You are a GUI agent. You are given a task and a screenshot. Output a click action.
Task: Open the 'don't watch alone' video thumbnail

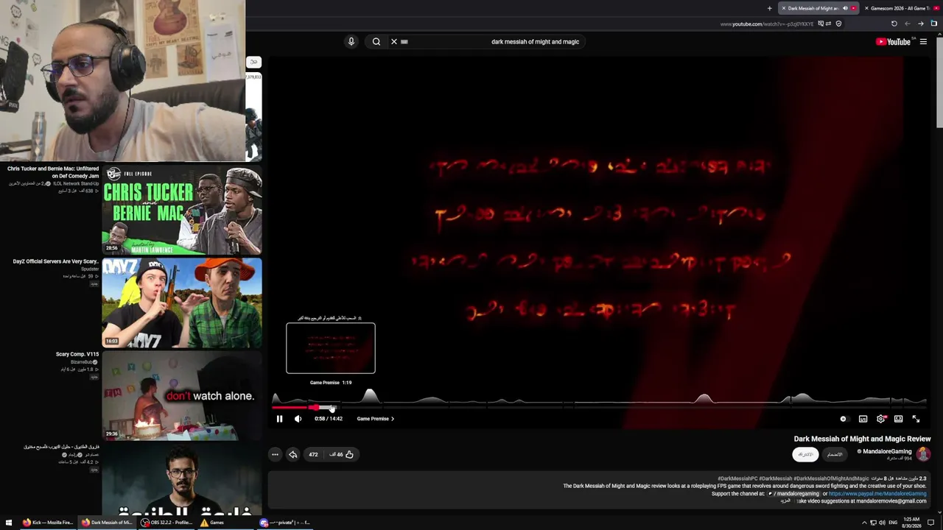click(182, 395)
